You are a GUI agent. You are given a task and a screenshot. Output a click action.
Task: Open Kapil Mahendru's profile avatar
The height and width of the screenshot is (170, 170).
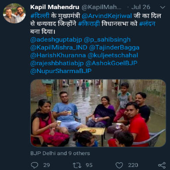click(14, 13)
